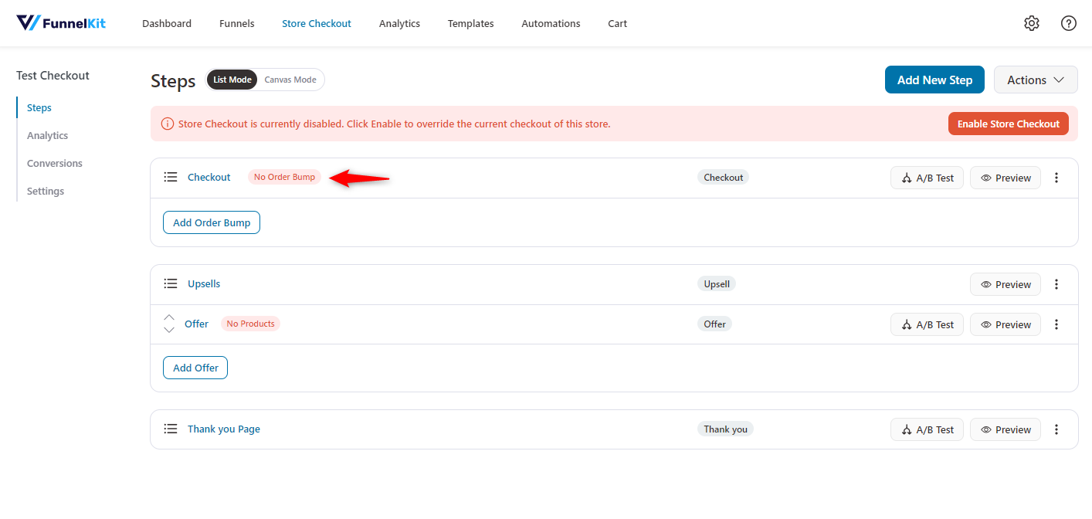Start an A/B Test for the Checkout step
The image size is (1092, 519).
coord(927,178)
